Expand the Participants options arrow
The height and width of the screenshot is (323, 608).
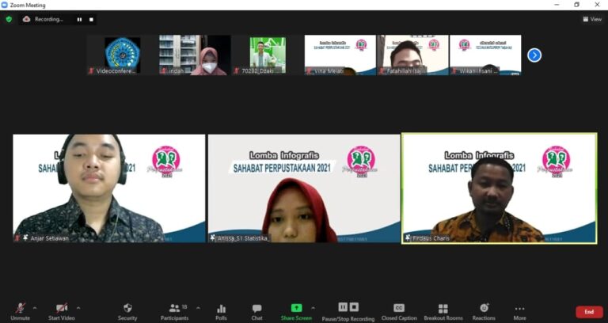pyautogui.click(x=198, y=308)
